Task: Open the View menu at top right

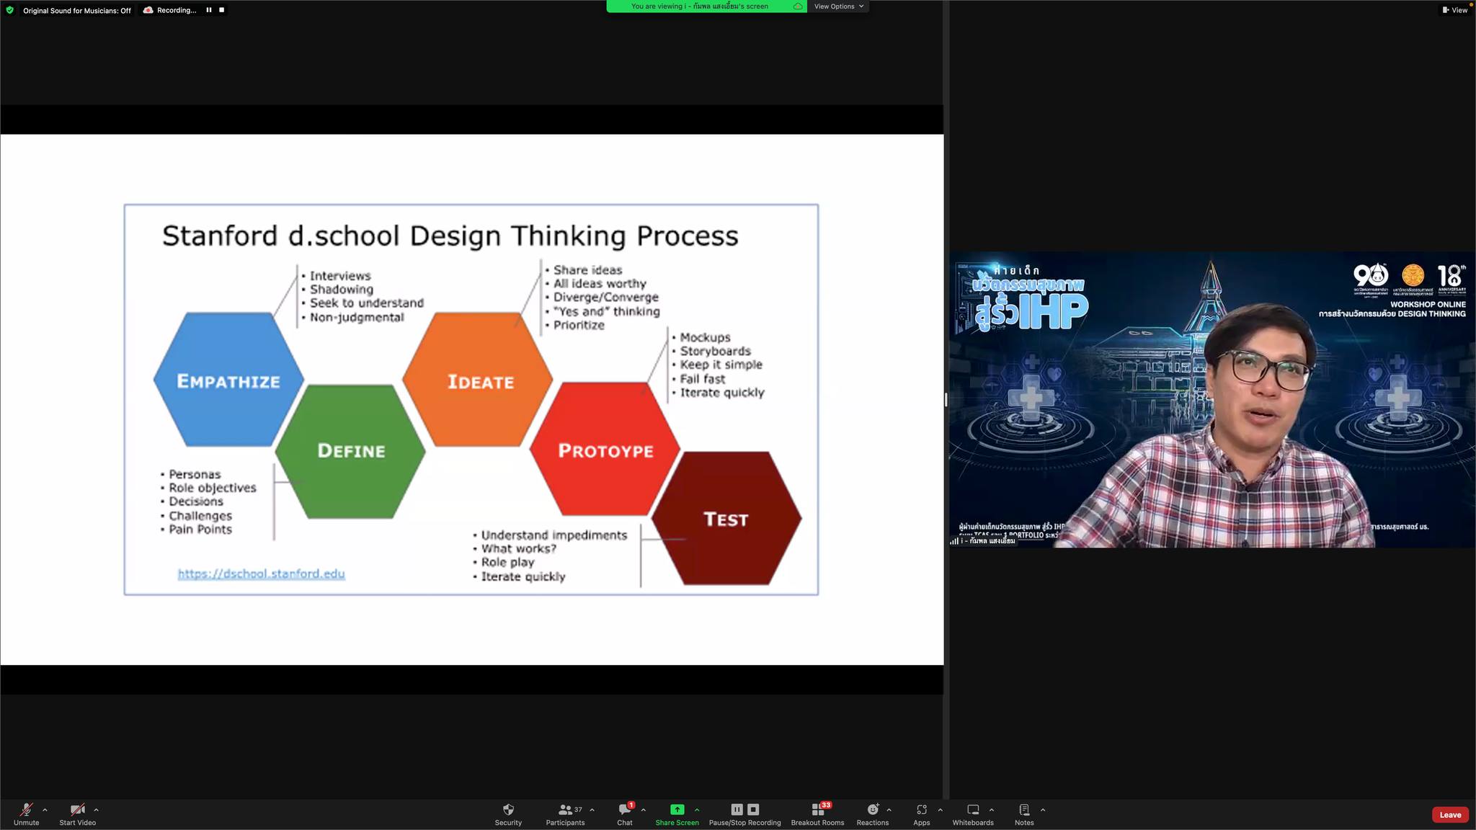Action: pyautogui.click(x=1455, y=10)
